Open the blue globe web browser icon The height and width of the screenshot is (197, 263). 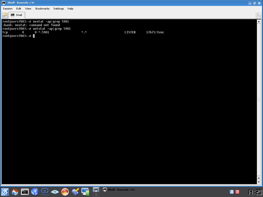(35, 192)
